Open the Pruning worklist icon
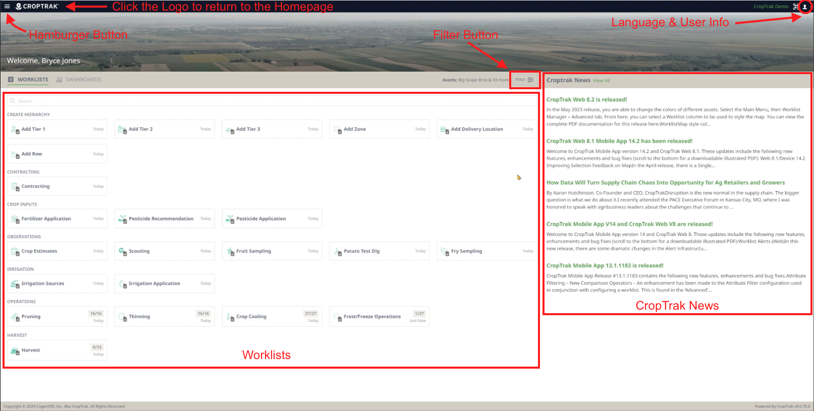The image size is (814, 411). (16, 317)
